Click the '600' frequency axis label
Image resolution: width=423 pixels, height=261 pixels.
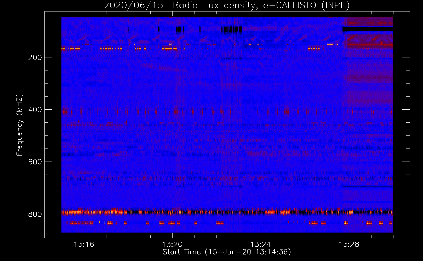tap(35, 162)
